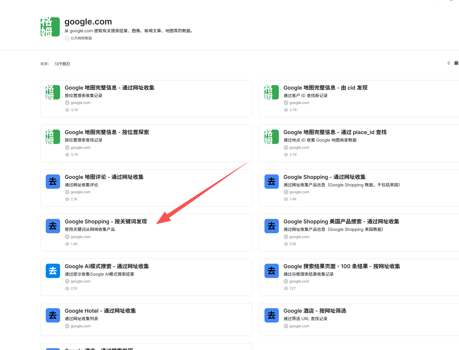The height and width of the screenshot is (350, 459).
Task: Click the globe icon under the Google AI模式搜索 title
Action: point(67,281)
